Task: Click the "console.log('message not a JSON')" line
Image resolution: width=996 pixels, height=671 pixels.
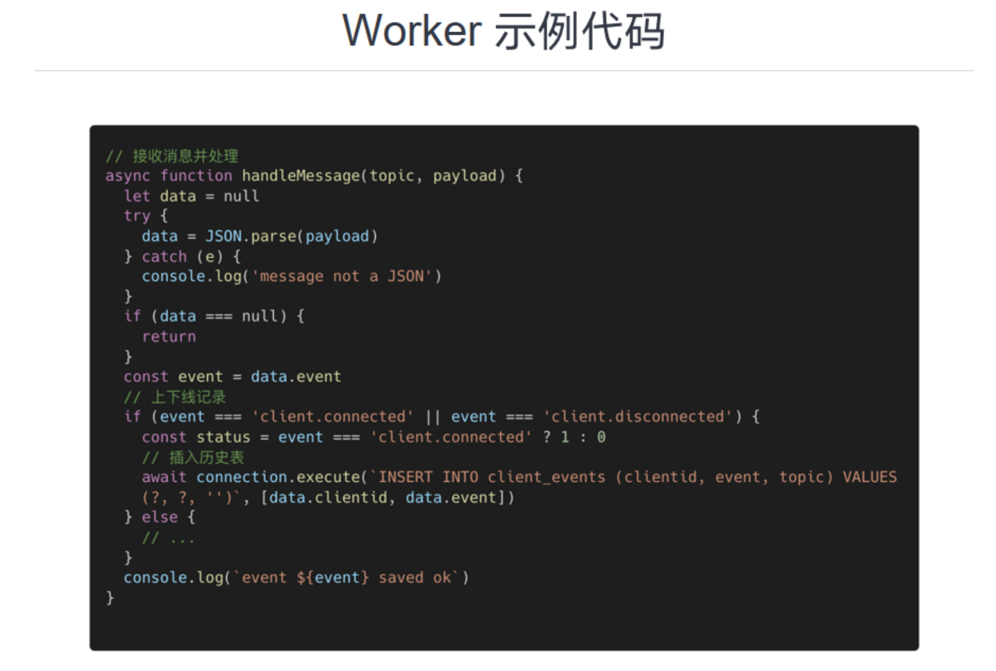Action: [x=292, y=276]
